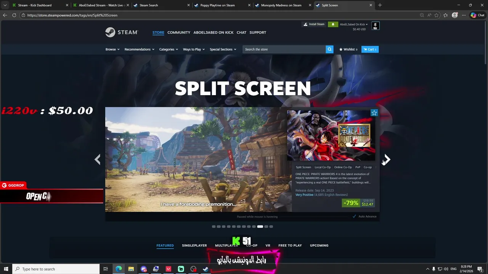The width and height of the screenshot is (488, 274).
Task: Reload the page with refresh icon
Action: click(x=14, y=15)
